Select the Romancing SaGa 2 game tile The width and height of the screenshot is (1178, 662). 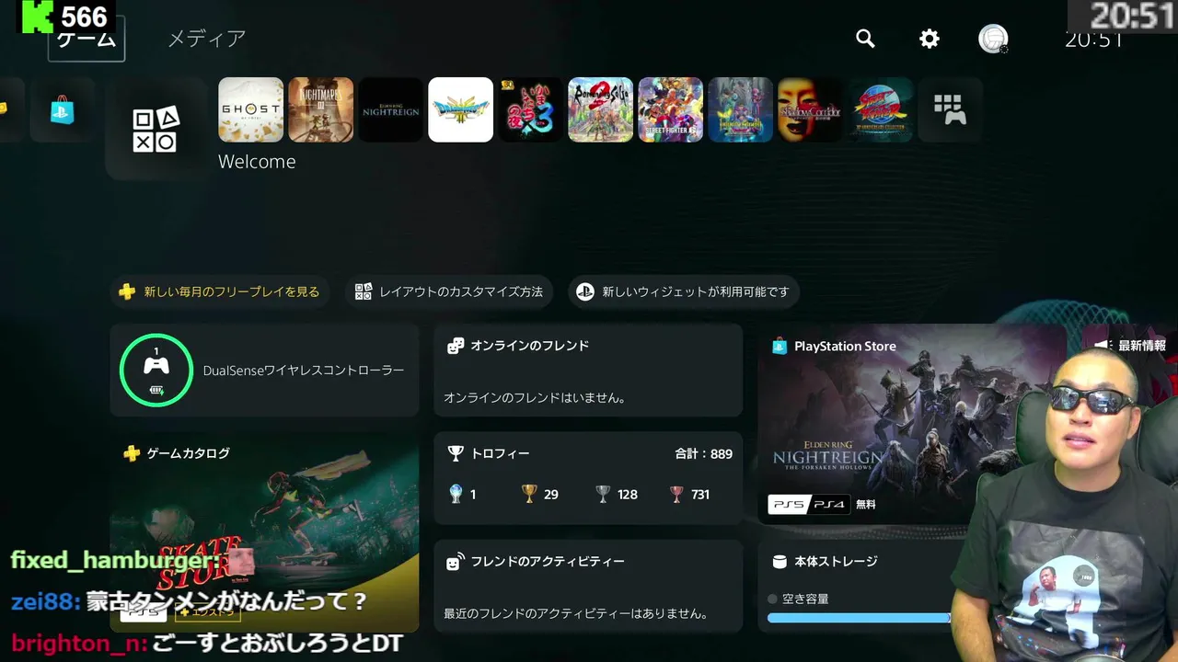coord(600,109)
